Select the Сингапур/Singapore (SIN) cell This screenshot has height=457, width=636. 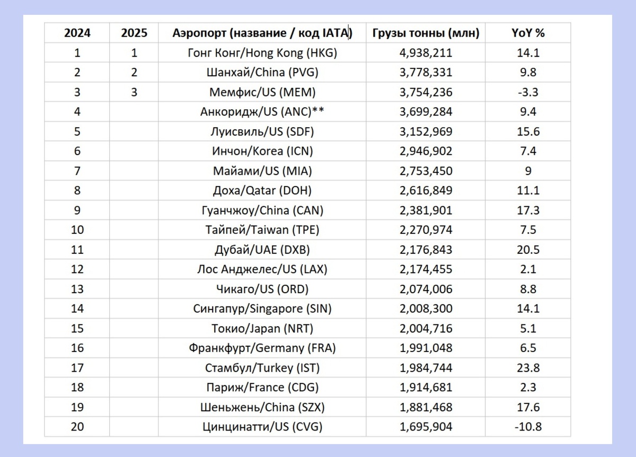(x=262, y=308)
